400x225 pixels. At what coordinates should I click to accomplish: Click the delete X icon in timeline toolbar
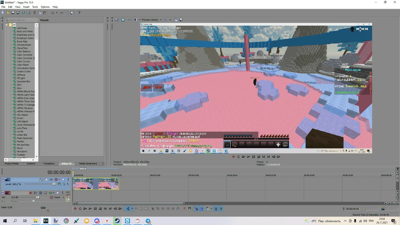tap(153, 209)
